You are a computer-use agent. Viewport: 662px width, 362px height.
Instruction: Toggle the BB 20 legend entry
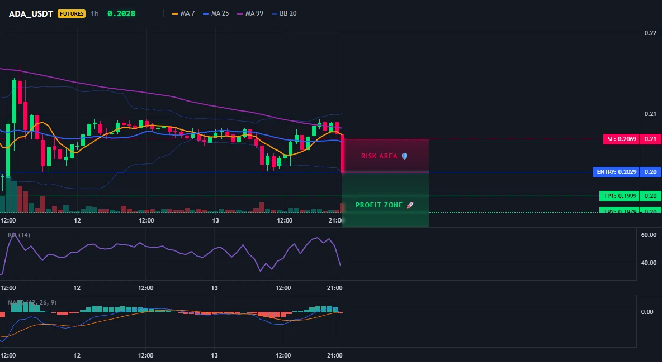tap(284, 13)
